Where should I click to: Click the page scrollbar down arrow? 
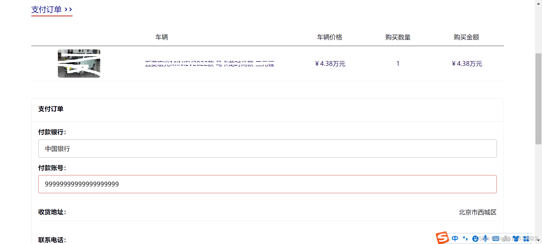pyautogui.click(x=538, y=240)
